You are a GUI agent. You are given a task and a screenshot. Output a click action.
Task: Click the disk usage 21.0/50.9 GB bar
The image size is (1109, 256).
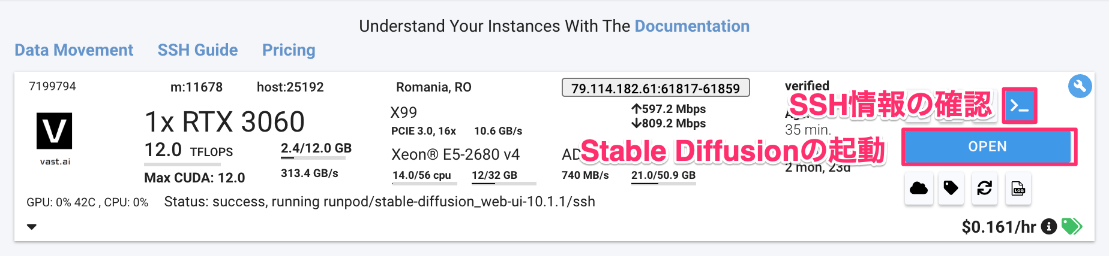click(663, 176)
